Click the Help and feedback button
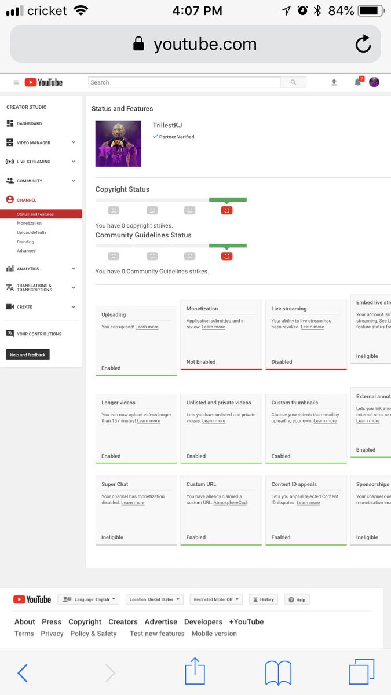Viewport: 391px width, 695px height. coord(28,354)
